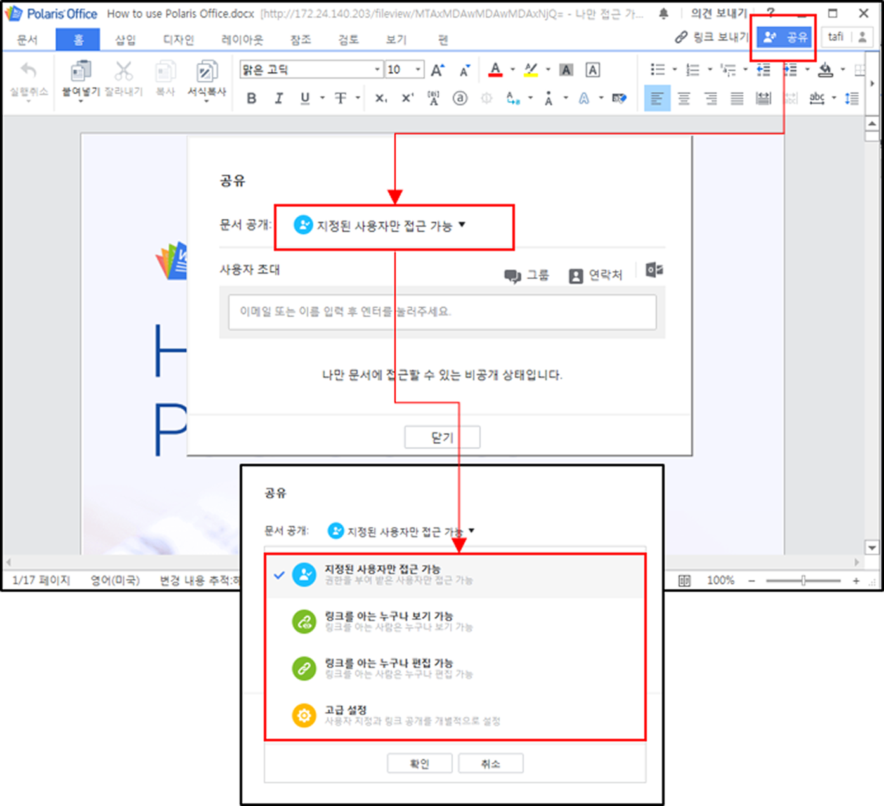Click the Outlook contacts icon in share dialog
The height and width of the screenshot is (806, 884).
pos(654,270)
